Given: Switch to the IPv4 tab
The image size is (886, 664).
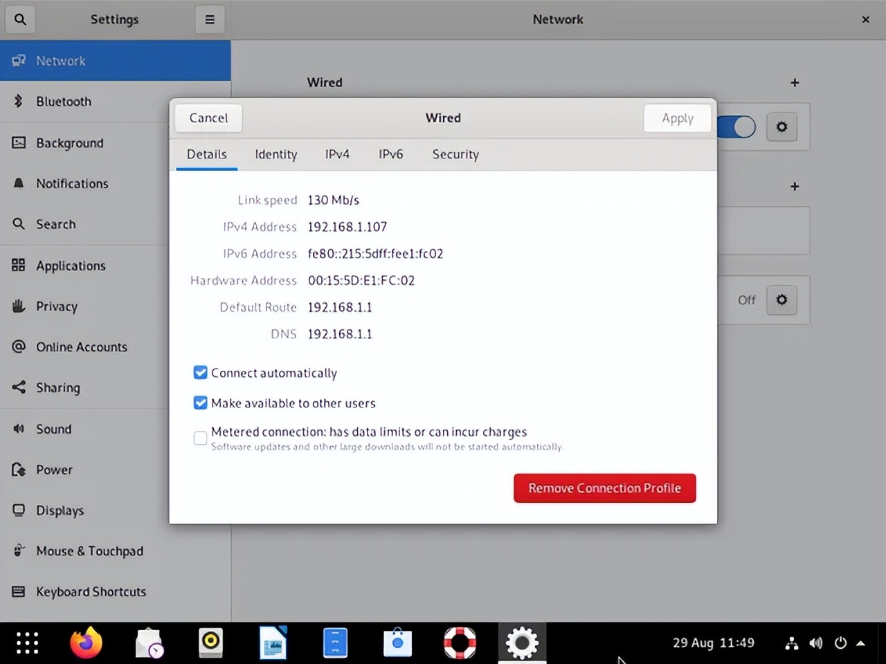Looking at the screenshot, I should point(337,154).
